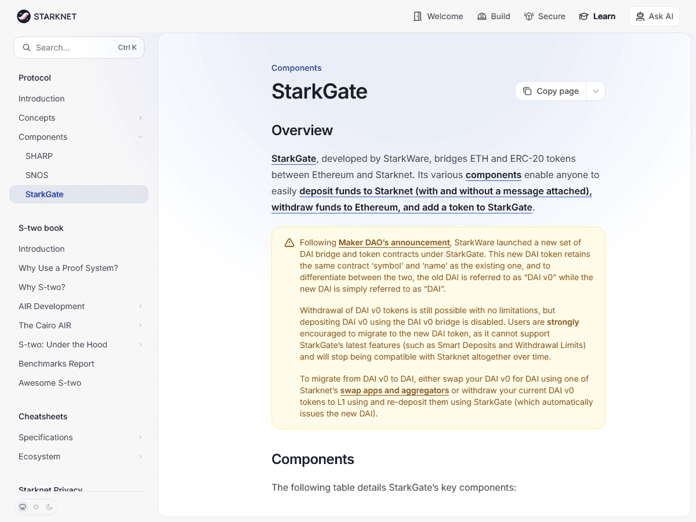The width and height of the screenshot is (696, 522).
Task: Click the Copy page button
Action: click(551, 91)
